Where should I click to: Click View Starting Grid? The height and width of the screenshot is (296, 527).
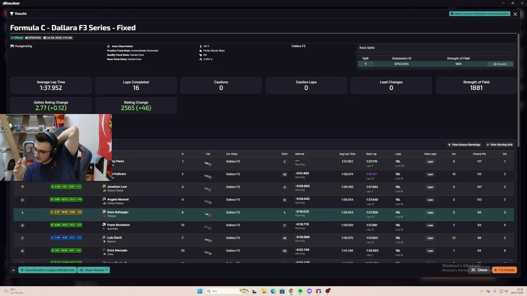pyautogui.click(x=499, y=145)
